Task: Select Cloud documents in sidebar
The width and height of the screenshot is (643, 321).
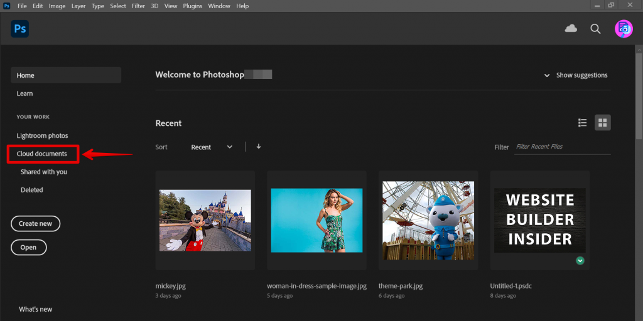Action: [42, 154]
